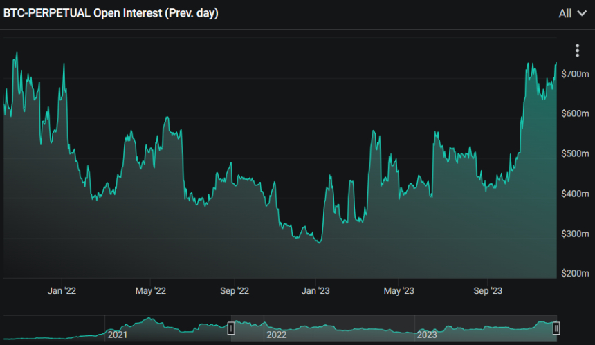Select the Sep '23 x-axis label
The image size is (595, 345).
coord(487,290)
